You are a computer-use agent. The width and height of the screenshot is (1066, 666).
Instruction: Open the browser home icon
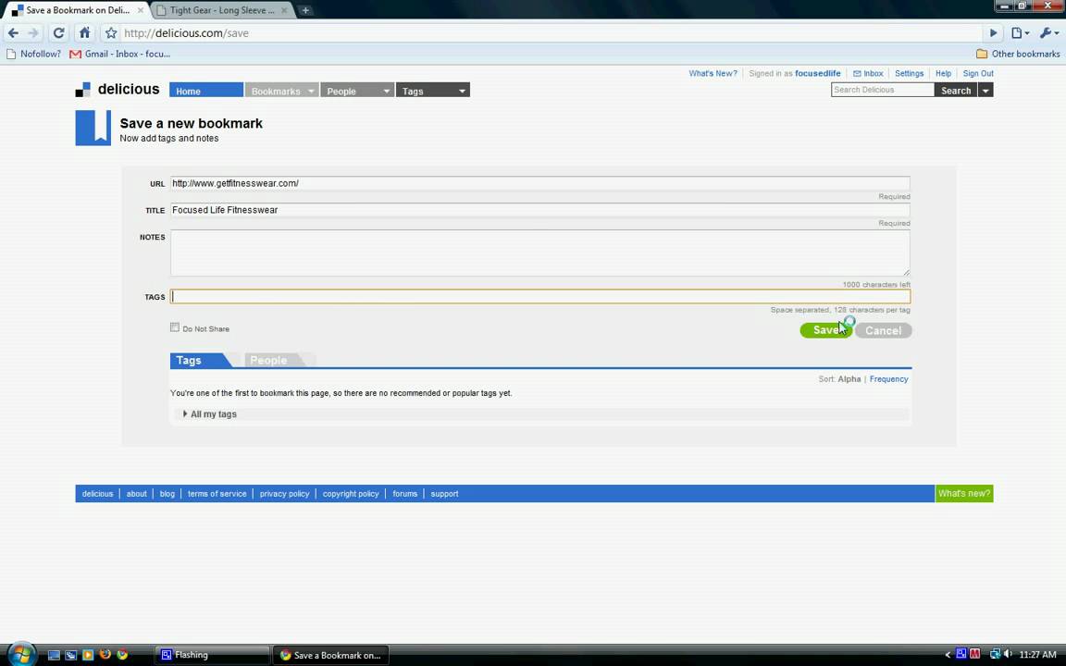[x=84, y=32]
